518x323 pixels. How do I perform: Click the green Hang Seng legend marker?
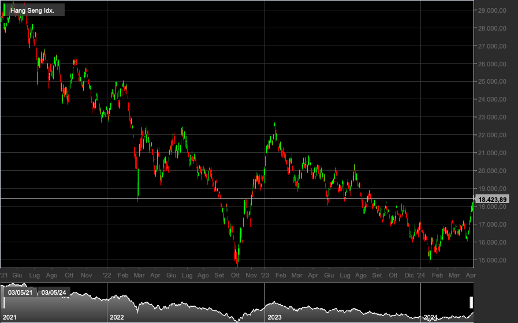[x=4, y=10]
